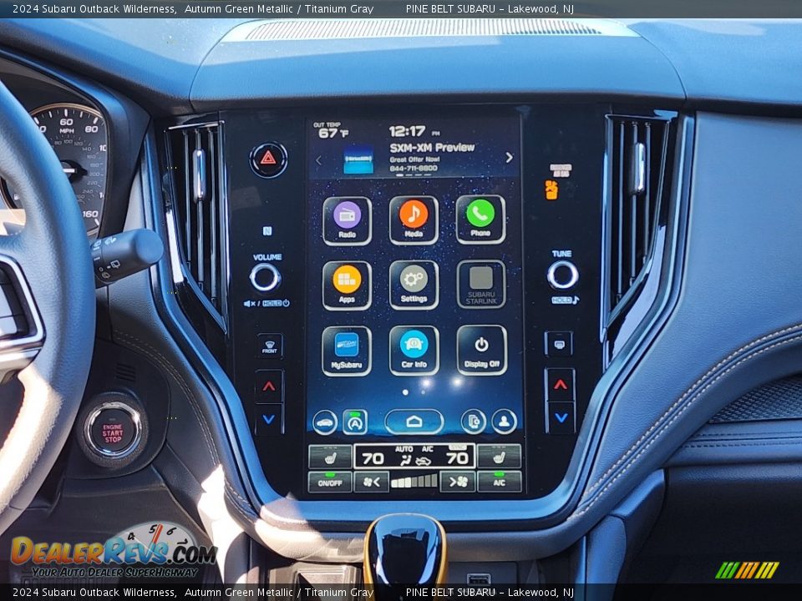
Task: Go to the next audio source arrow
Action: [x=509, y=158]
